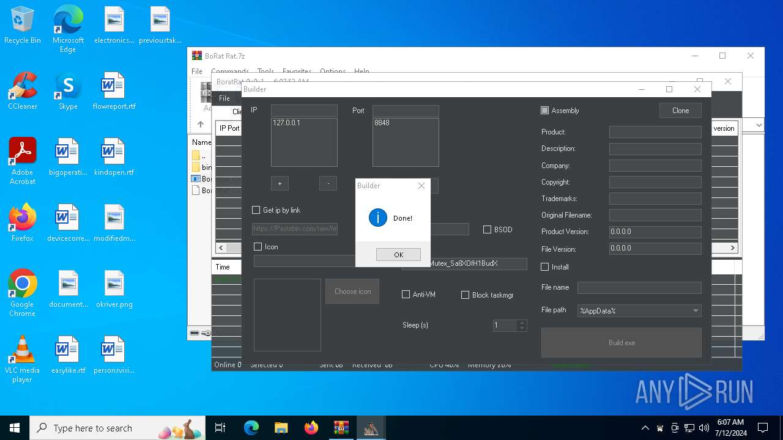The width and height of the screenshot is (783, 440).
Task: Click the Product Version field
Action: (x=655, y=232)
